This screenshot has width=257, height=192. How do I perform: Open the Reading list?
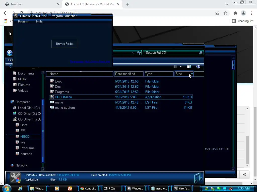point(243,21)
